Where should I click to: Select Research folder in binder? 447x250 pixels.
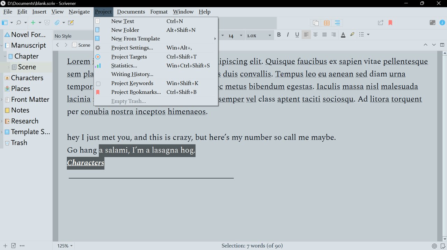click(x=24, y=121)
